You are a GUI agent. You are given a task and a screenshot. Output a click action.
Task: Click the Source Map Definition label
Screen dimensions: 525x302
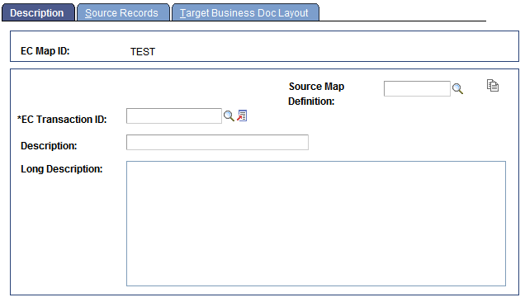(x=316, y=94)
